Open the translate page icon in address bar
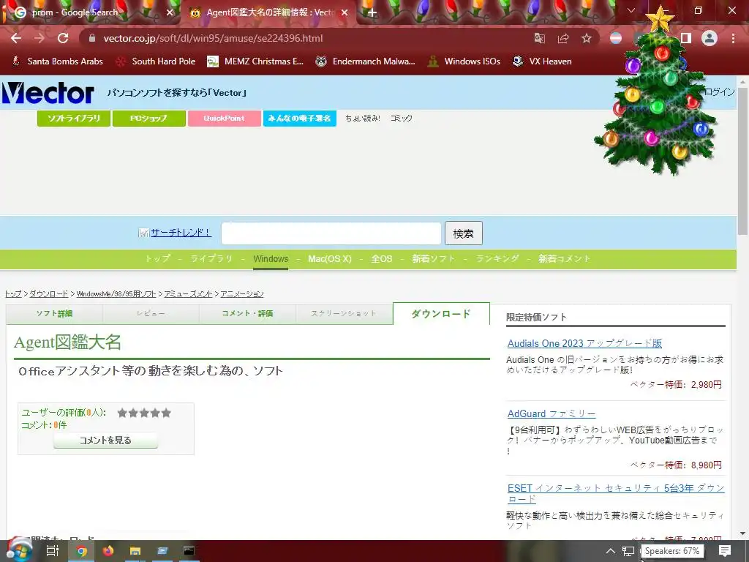This screenshot has height=562, width=749. [539, 38]
